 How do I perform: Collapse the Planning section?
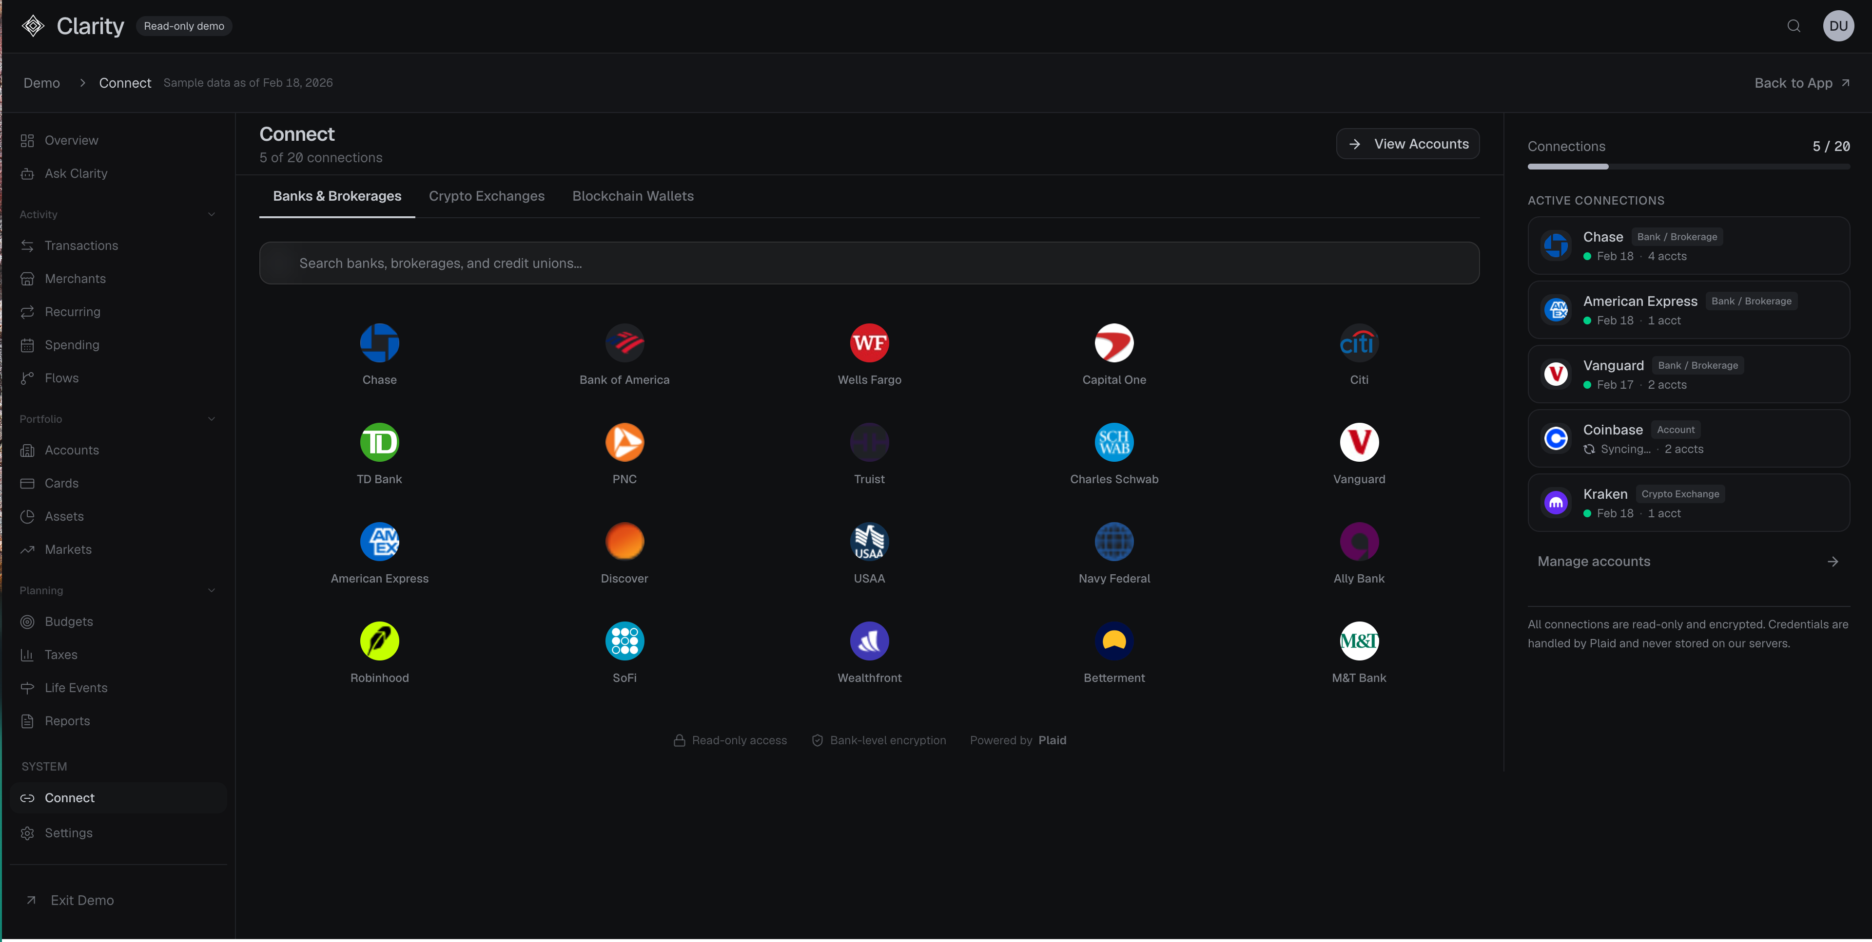point(212,590)
